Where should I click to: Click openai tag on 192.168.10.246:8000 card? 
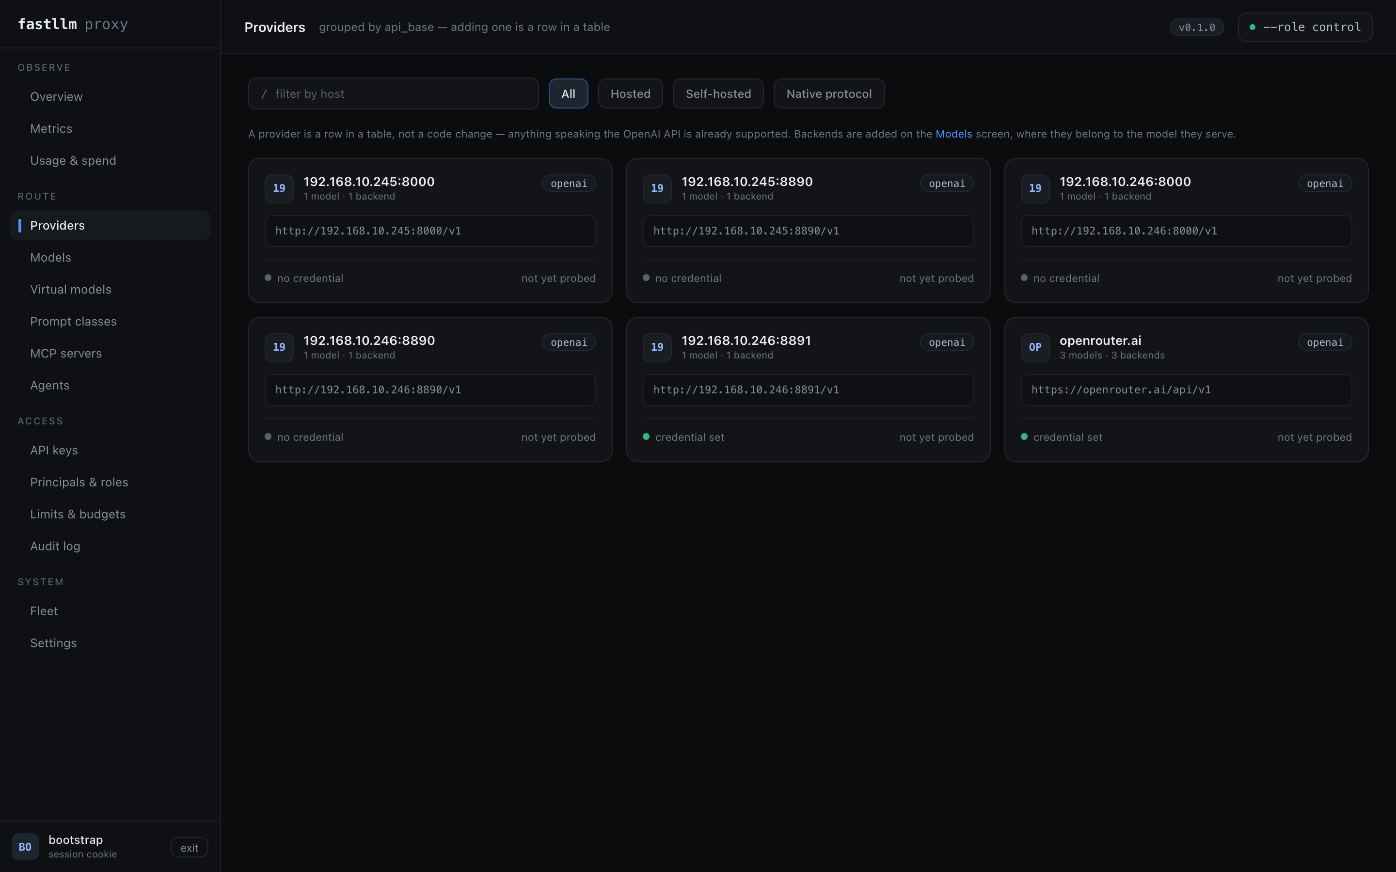(x=1325, y=184)
